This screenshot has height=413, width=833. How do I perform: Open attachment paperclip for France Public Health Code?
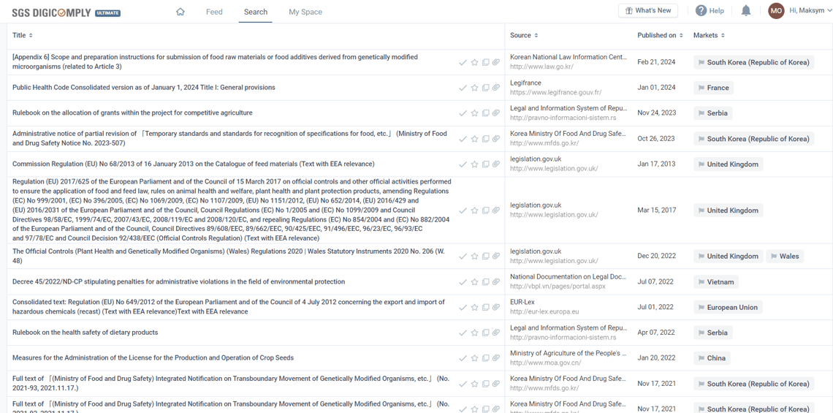click(x=495, y=88)
